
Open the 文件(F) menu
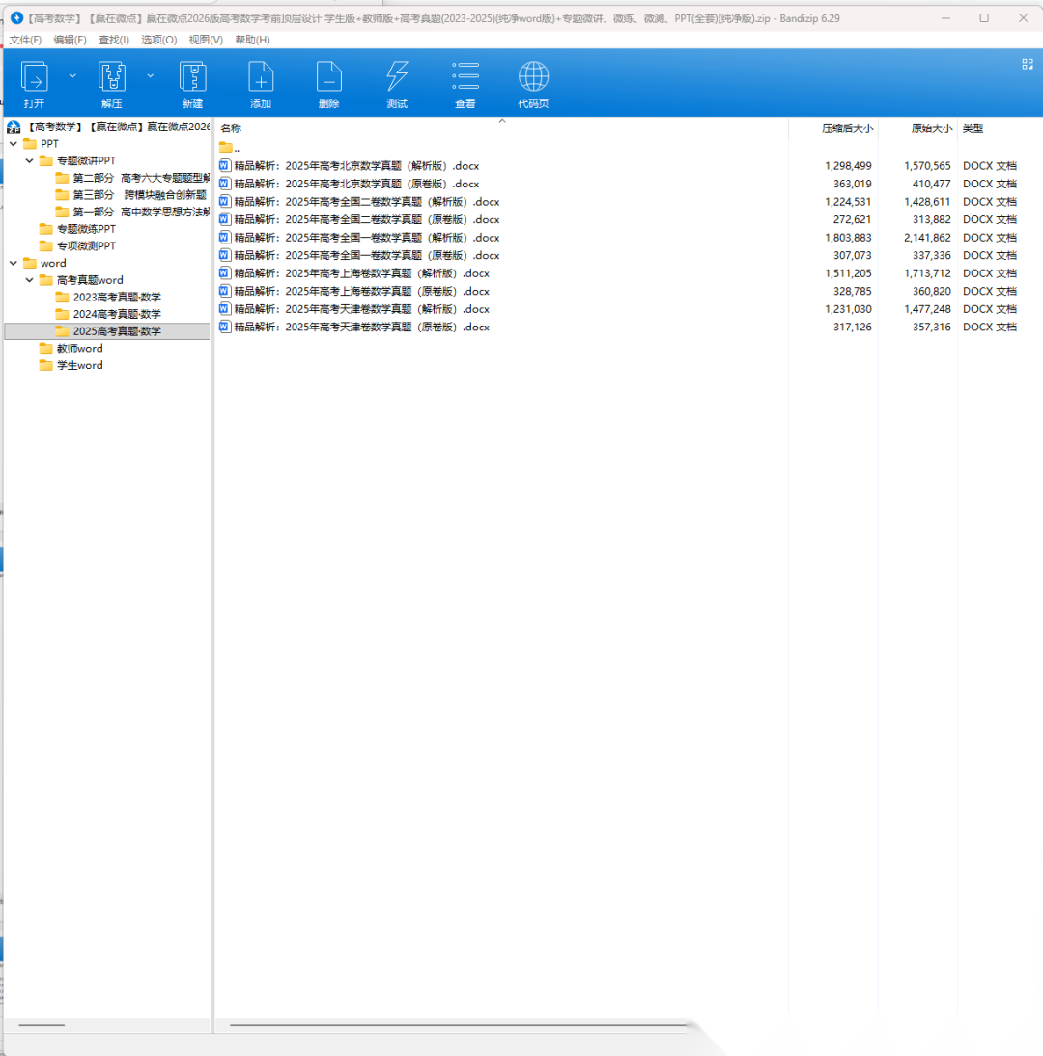click(25, 40)
